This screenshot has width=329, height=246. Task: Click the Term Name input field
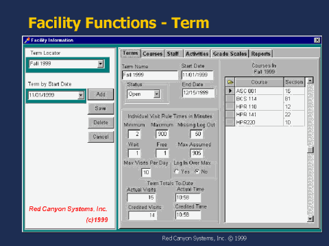(x=150, y=75)
